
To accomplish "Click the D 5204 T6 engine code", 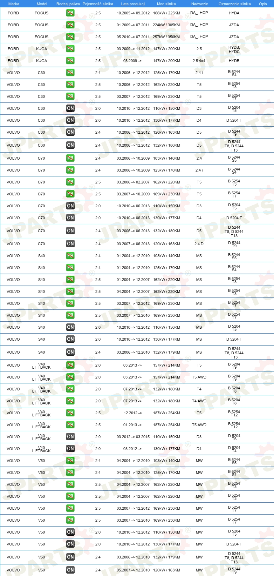I will (x=234, y=437).
